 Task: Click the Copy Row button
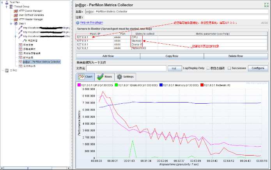pos(172,56)
